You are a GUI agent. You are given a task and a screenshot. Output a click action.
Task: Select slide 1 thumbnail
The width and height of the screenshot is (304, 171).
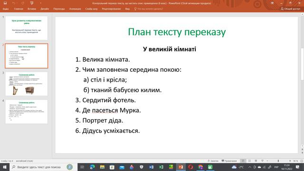(x=27, y=28)
